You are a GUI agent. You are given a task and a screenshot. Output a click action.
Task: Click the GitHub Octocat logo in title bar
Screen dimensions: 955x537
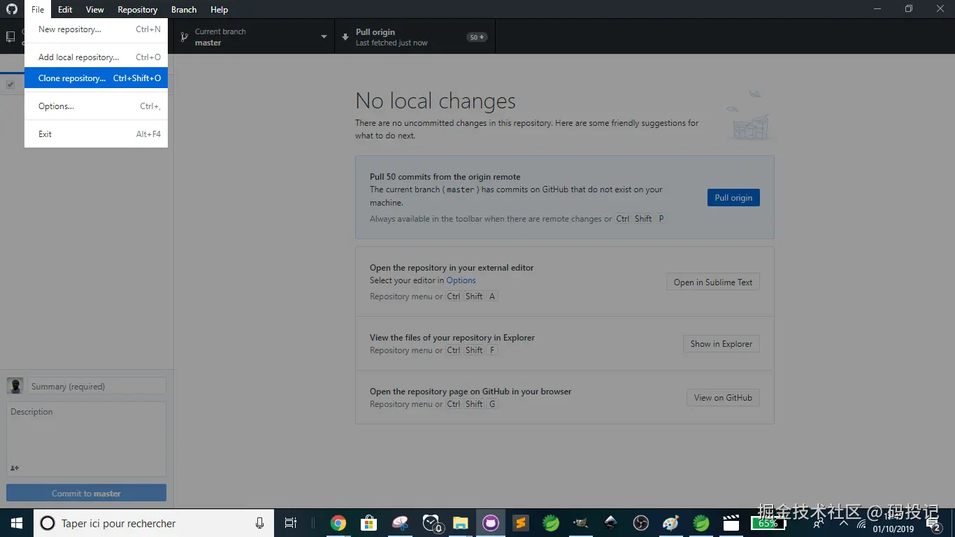(x=12, y=9)
